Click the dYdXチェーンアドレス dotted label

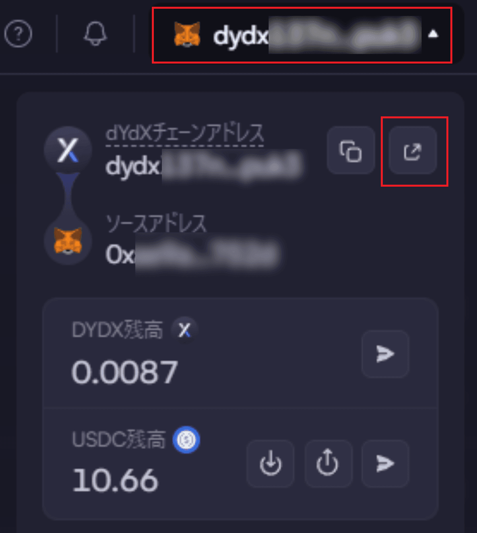point(184,133)
